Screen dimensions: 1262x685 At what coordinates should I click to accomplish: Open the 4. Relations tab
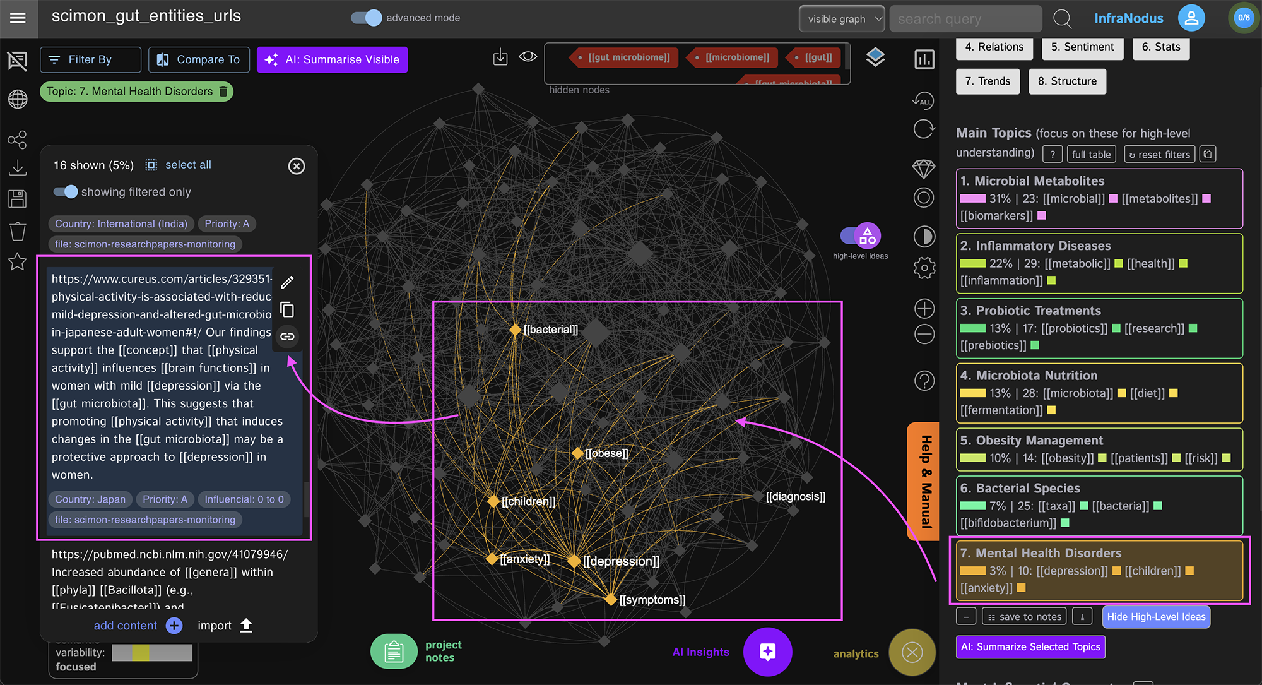[x=994, y=47]
